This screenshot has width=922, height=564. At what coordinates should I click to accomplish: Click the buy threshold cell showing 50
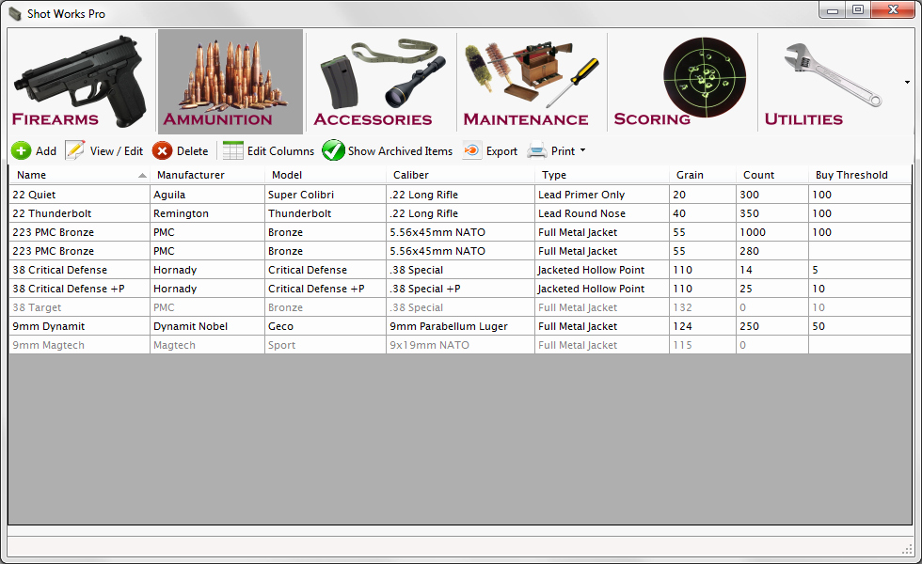(x=860, y=326)
